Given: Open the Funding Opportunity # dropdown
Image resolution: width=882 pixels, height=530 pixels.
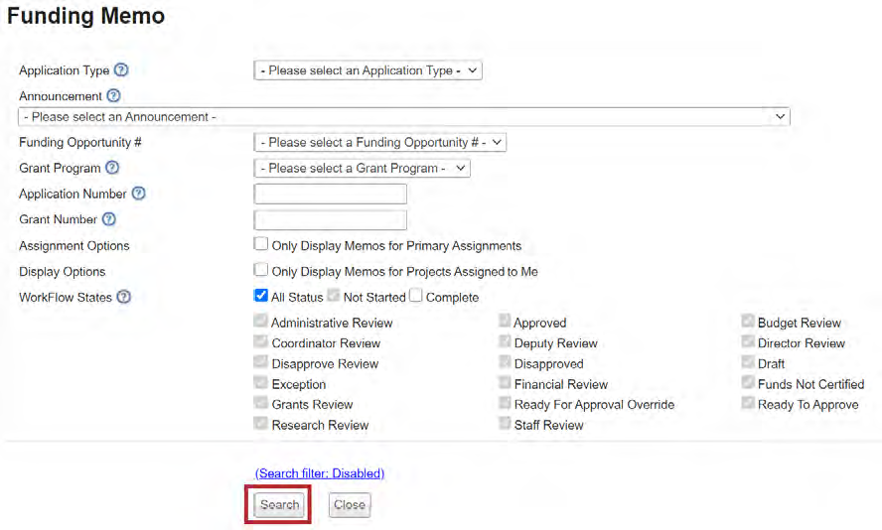Looking at the screenshot, I should [x=379, y=143].
